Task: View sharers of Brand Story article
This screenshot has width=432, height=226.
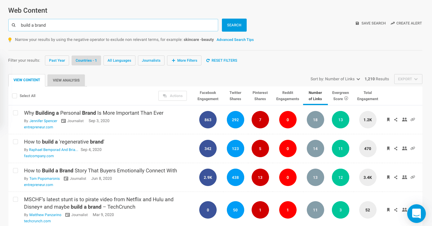Action: [x=404, y=177]
